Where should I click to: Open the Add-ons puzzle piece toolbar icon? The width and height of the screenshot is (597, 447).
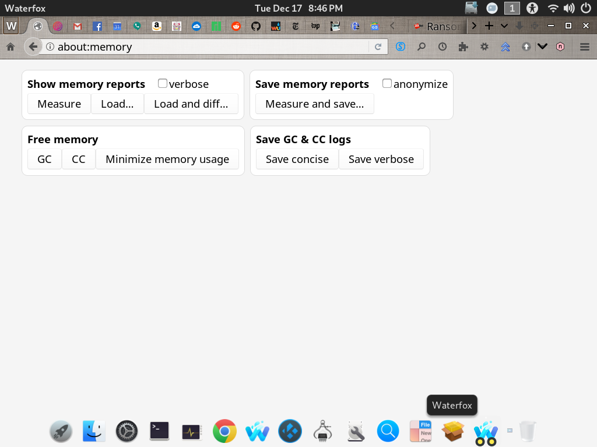[x=463, y=47]
